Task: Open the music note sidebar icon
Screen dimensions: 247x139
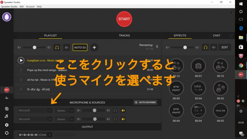Action: tap(6, 116)
